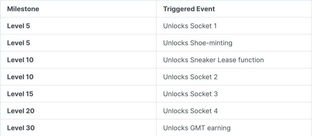Click the Milestone column header
The height and width of the screenshot is (136, 312).
pyautogui.click(x=78, y=9)
